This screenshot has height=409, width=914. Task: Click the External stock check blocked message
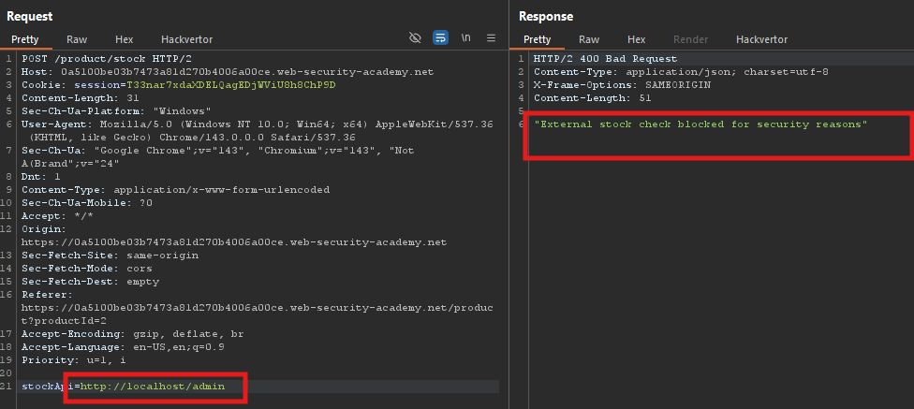coord(701,124)
